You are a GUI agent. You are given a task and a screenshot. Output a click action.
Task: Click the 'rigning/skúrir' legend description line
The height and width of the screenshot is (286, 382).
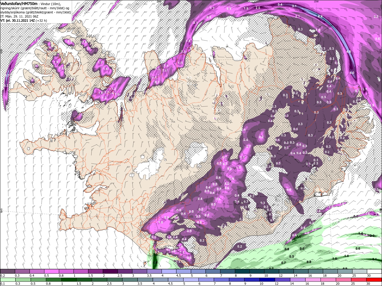tap(34, 8)
